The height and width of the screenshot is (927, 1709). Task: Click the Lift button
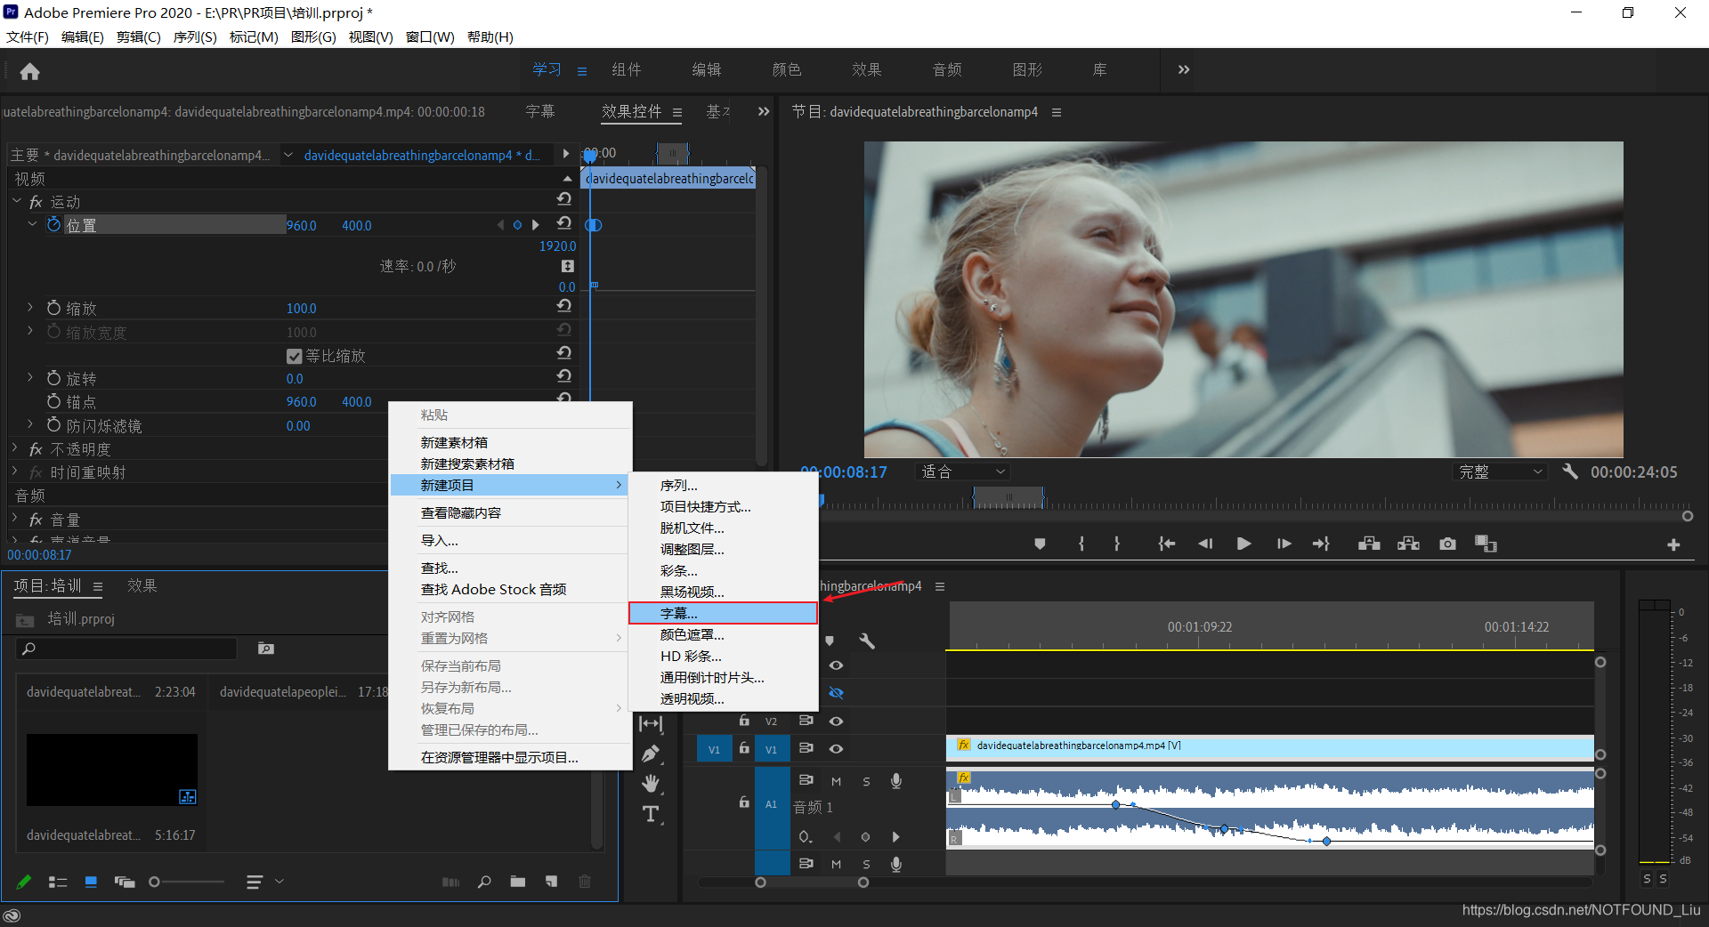click(1369, 544)
